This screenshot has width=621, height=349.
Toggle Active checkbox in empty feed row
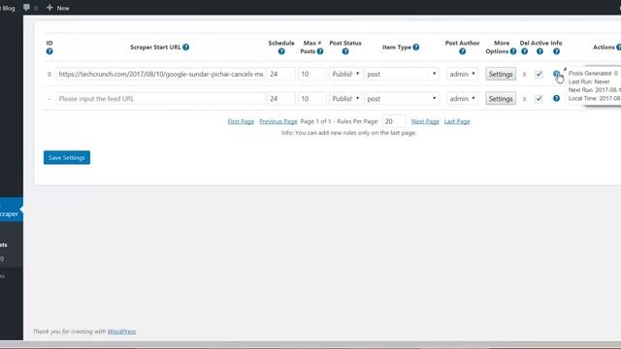[539, 99]
